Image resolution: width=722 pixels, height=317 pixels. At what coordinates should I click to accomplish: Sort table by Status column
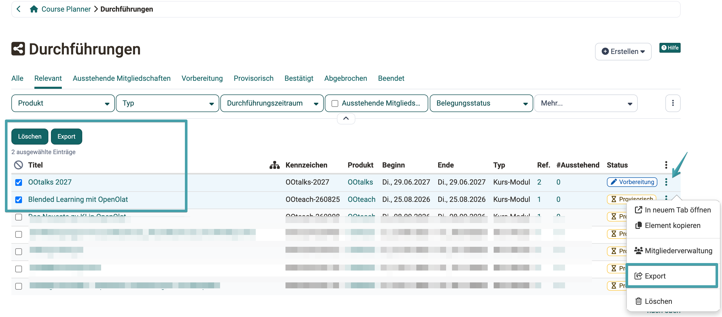(617, 165)
